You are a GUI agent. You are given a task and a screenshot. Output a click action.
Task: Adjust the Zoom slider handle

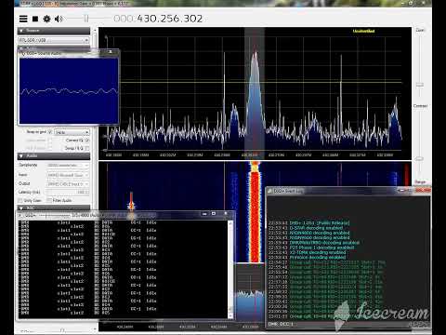click(x=420, y=85)
